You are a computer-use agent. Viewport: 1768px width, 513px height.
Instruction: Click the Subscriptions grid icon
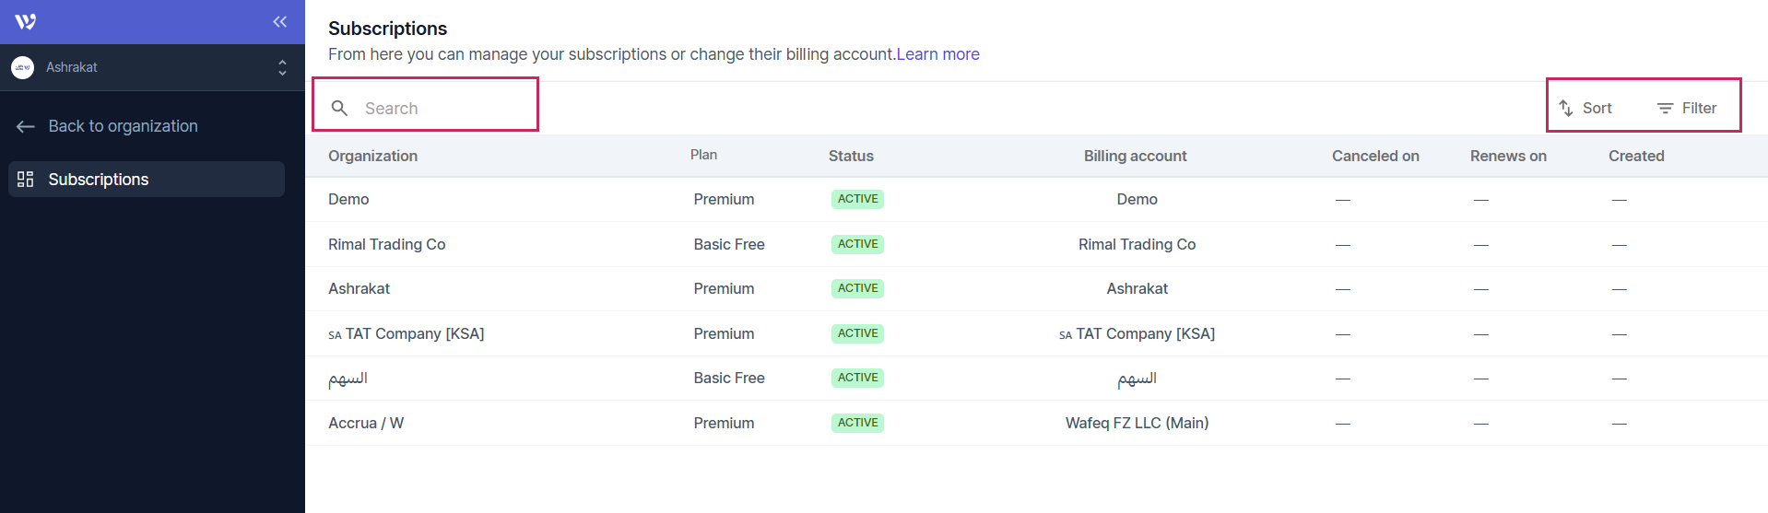(26, 180)
